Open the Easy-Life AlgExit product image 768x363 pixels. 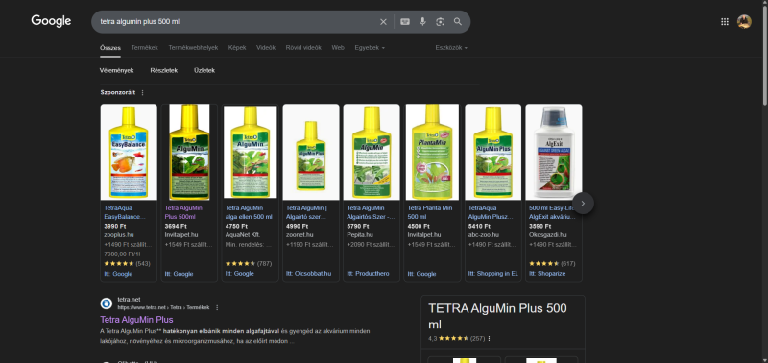click(x=554, y=152)
